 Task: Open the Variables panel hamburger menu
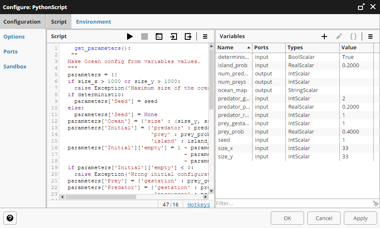point(370,36)
